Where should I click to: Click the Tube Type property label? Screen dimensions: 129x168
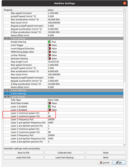tap(16, 100)
